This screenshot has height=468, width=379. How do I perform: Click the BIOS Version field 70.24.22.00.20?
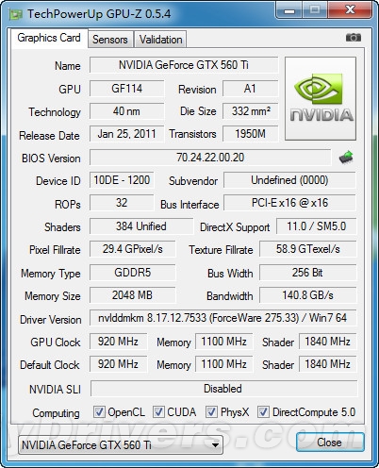click(x=210, y=158)
